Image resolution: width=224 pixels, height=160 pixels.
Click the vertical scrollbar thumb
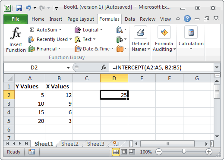point(217,91)
